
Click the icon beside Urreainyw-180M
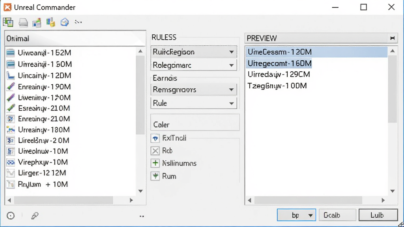click(11, 130)
